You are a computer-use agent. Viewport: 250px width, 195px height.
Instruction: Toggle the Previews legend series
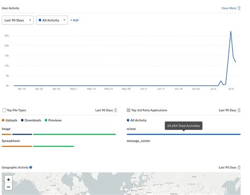click(x=53, y=120)
